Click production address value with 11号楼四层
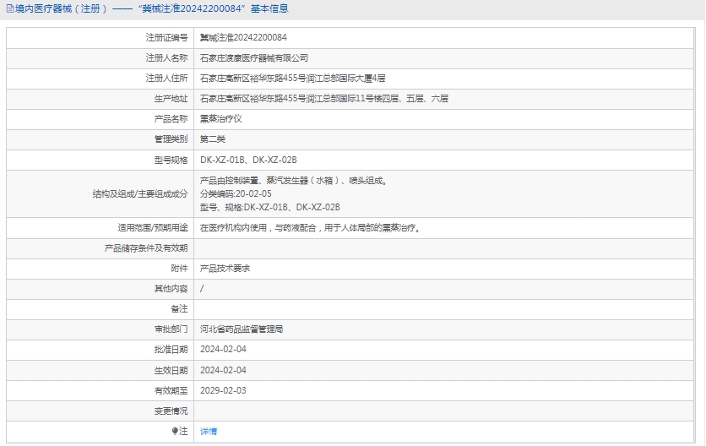 click(x=324, y=99)
